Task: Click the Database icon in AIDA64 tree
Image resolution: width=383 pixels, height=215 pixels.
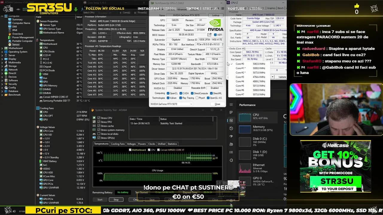Action: click(x=6, y=91)
